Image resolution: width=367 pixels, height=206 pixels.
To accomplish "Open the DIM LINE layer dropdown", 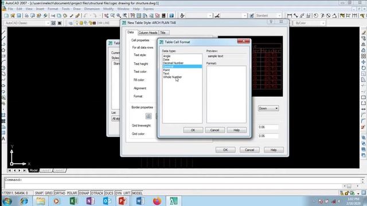I will tap(97, 23).
